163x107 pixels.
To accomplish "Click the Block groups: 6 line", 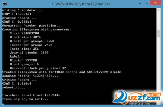I will [24, 64].
